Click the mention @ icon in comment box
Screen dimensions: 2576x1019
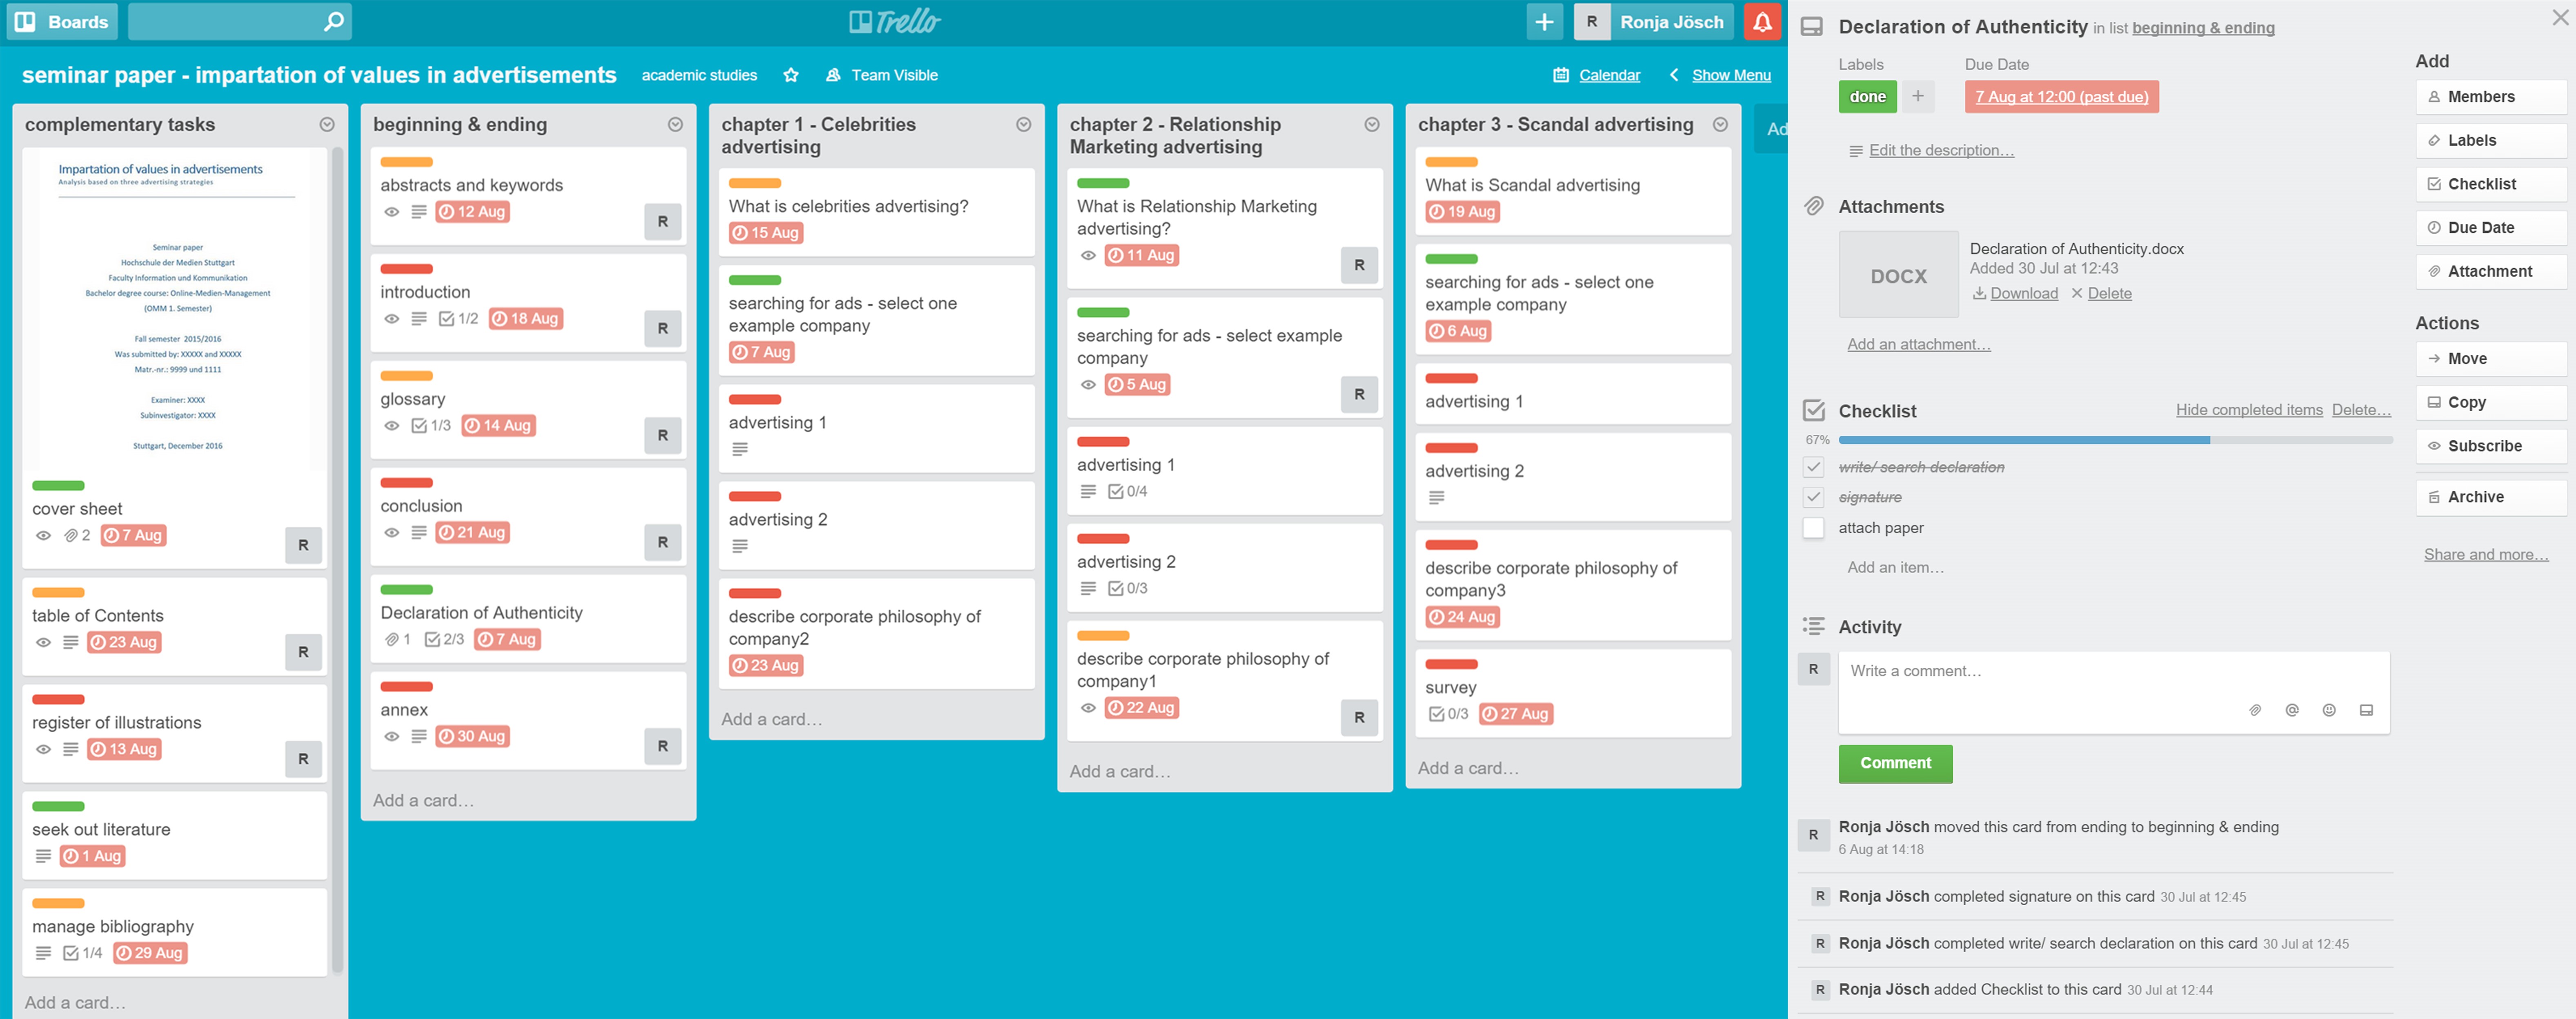pyautogui.click(x=2292, y=710)
